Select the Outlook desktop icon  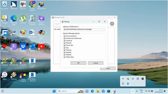(x=32, y=48)
